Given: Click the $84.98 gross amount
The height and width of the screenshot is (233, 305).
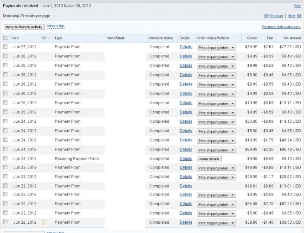Looking at the screenshot, I should click(x=251, y=204).
